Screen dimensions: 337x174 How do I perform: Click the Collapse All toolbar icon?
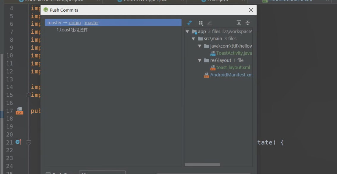point(248,23)
